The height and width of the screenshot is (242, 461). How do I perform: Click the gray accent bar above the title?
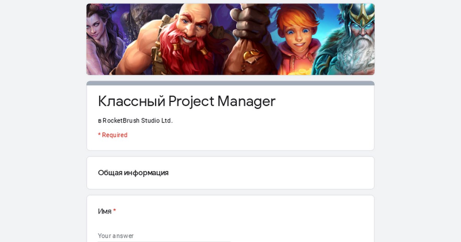[230, 83]
